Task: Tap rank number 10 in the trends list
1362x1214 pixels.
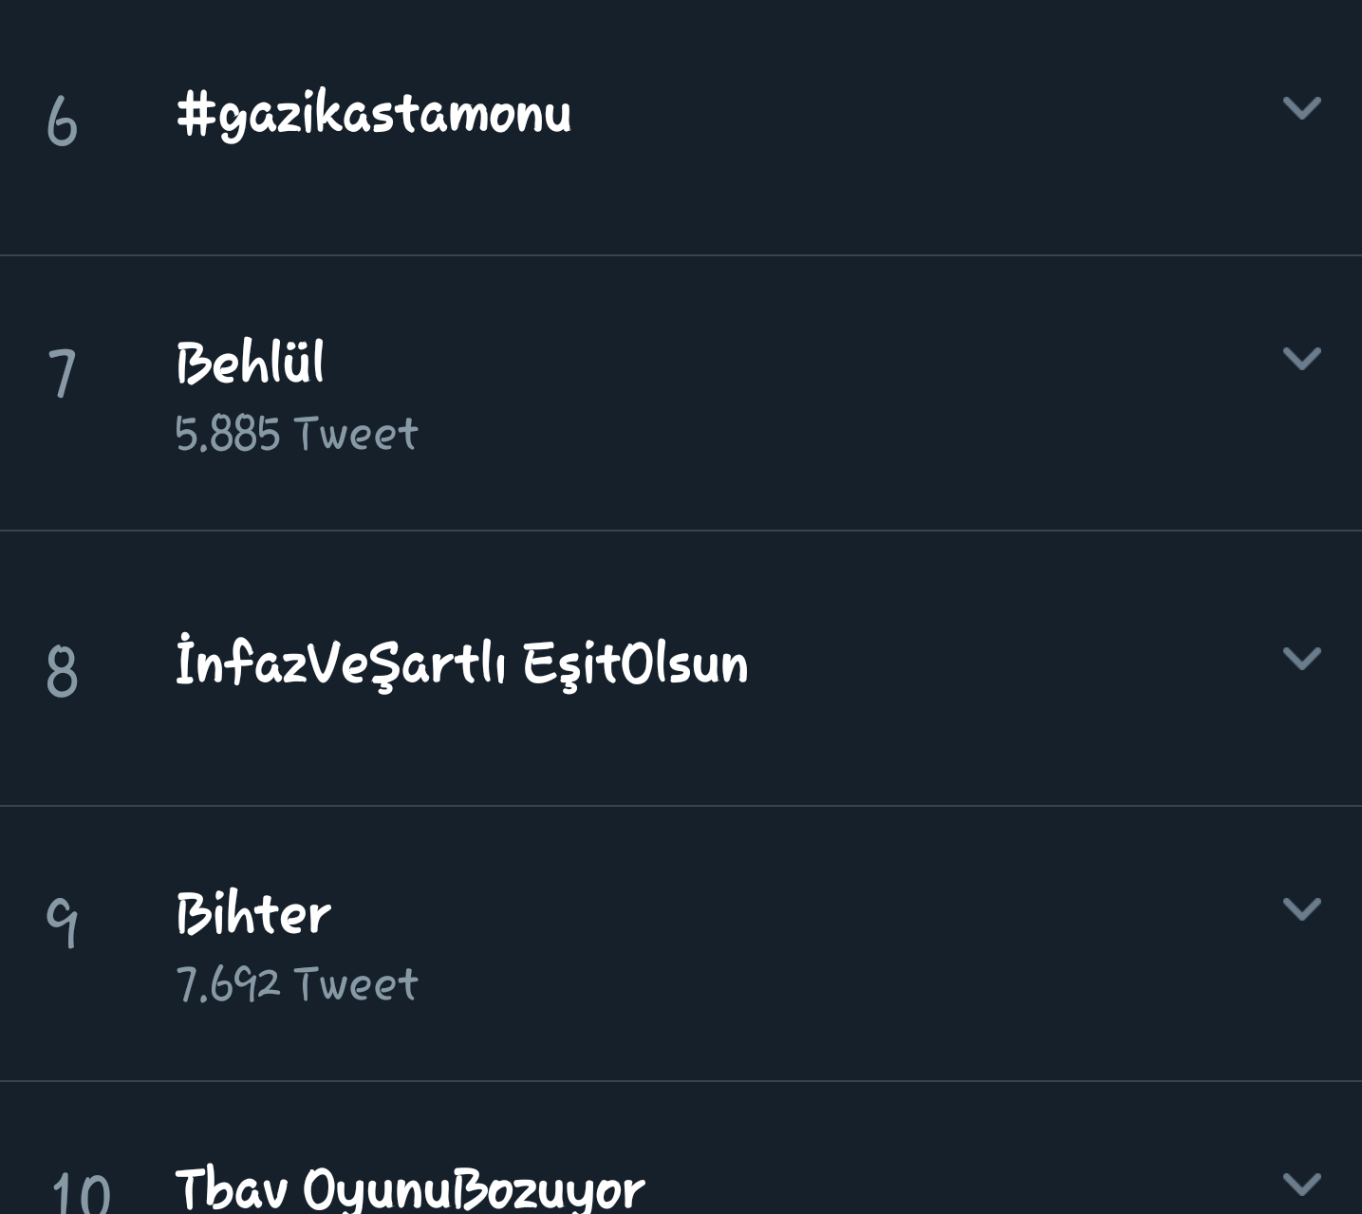Action: point(81,1191)
